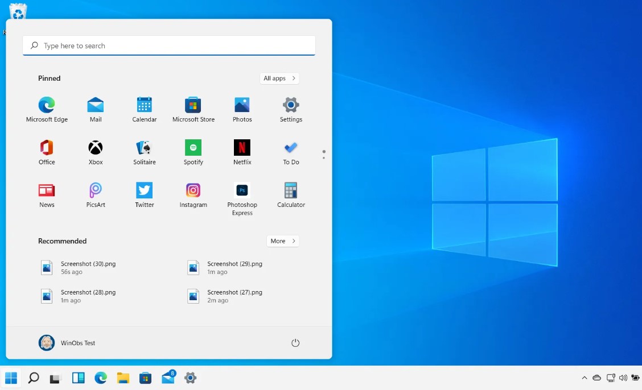Image resolution: width=642 pixels, height=390 pixels.
Task: Open Microsoft Edge from pinned apps
Action: [x=47, y=110]
